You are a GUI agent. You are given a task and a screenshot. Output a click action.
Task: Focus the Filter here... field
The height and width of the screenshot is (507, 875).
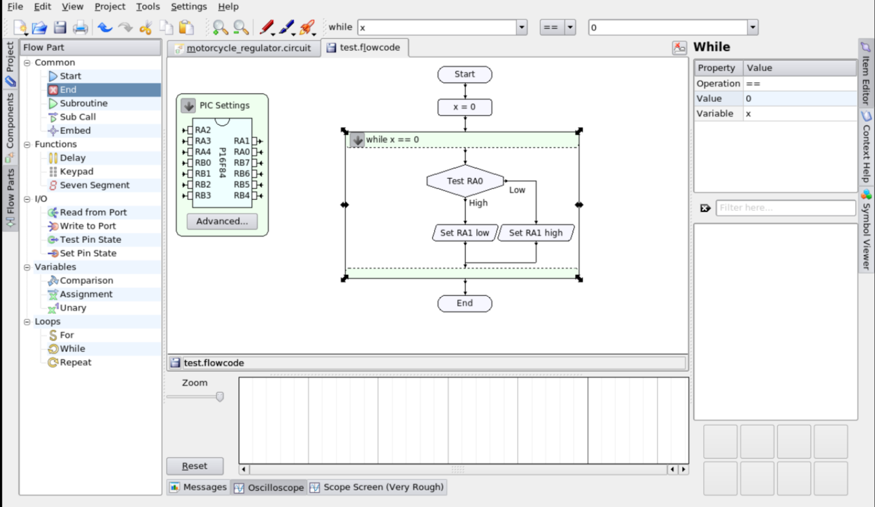click(x=786, y=208)
